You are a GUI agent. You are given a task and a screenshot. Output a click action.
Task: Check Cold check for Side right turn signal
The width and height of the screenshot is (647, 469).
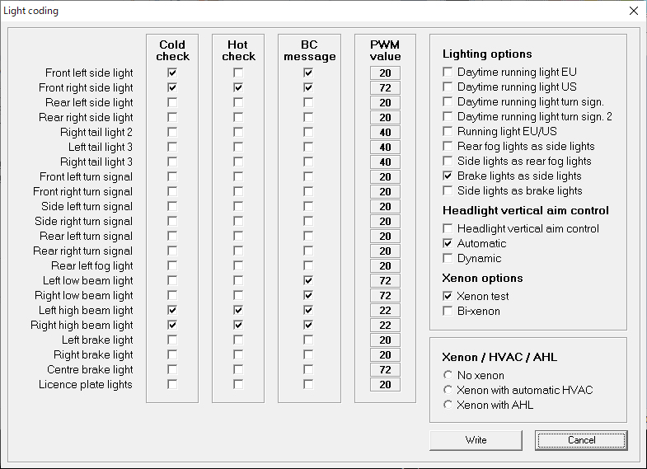click(172, 222)
